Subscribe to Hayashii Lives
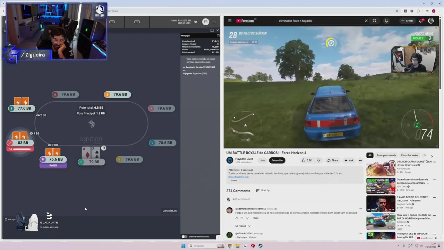The width and height of the screenshot is (444, 250). 277,160
